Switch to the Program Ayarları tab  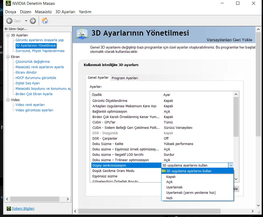pos(125,78)
